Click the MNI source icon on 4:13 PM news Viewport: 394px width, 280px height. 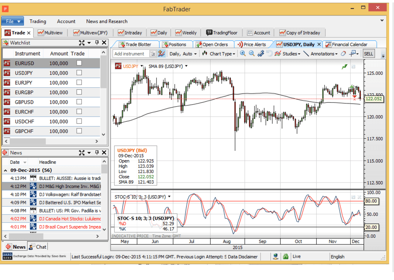point(33,178)
